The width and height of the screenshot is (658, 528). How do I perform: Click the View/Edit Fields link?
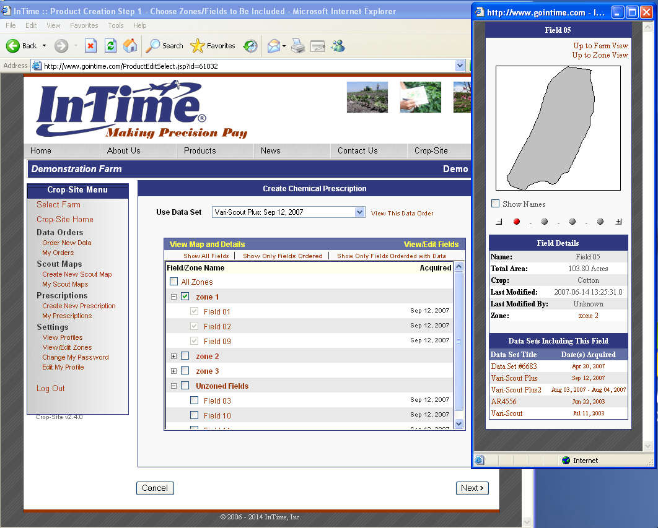coord(431,244)
